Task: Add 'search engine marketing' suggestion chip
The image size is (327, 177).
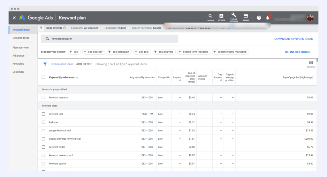Action: point(230,52)
